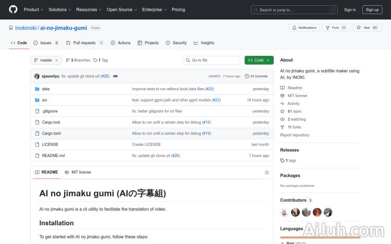This screenshot has height=244, width=391.
Task: Focus the Go to file field
Action: pyautogui.click(x=211, y=60)
